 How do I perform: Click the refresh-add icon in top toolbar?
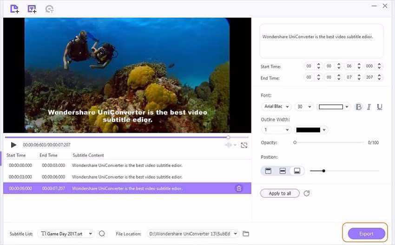click(49, 9)
